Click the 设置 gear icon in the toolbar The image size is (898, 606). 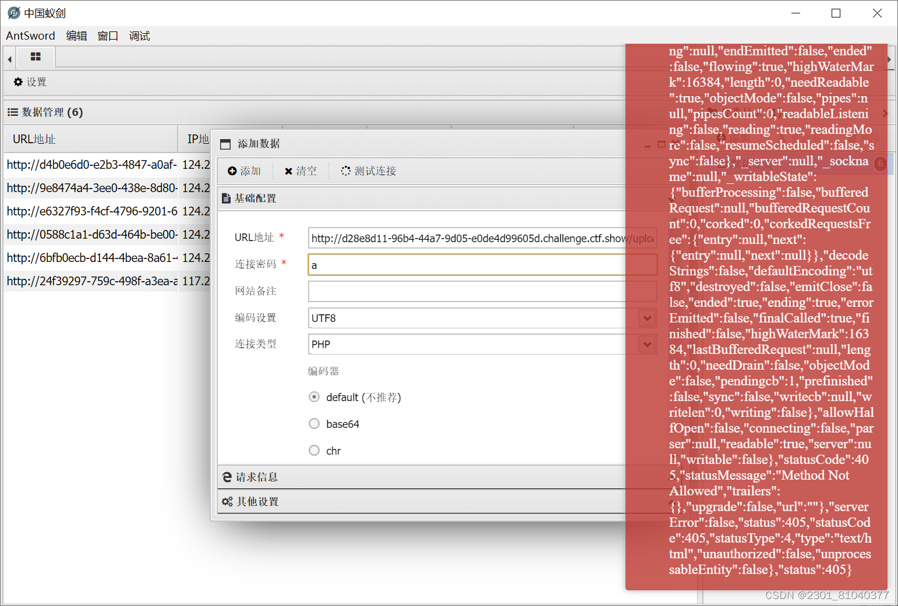(x=19, y=82)
